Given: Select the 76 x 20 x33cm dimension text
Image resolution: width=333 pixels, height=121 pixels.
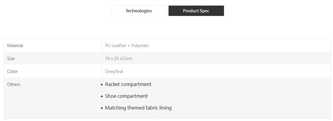Looking at the screenshot, I should [119, 59].
